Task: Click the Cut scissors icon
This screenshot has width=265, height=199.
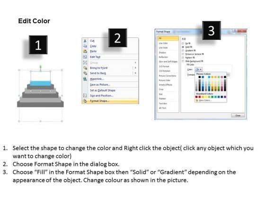Action: coord(85,41)
